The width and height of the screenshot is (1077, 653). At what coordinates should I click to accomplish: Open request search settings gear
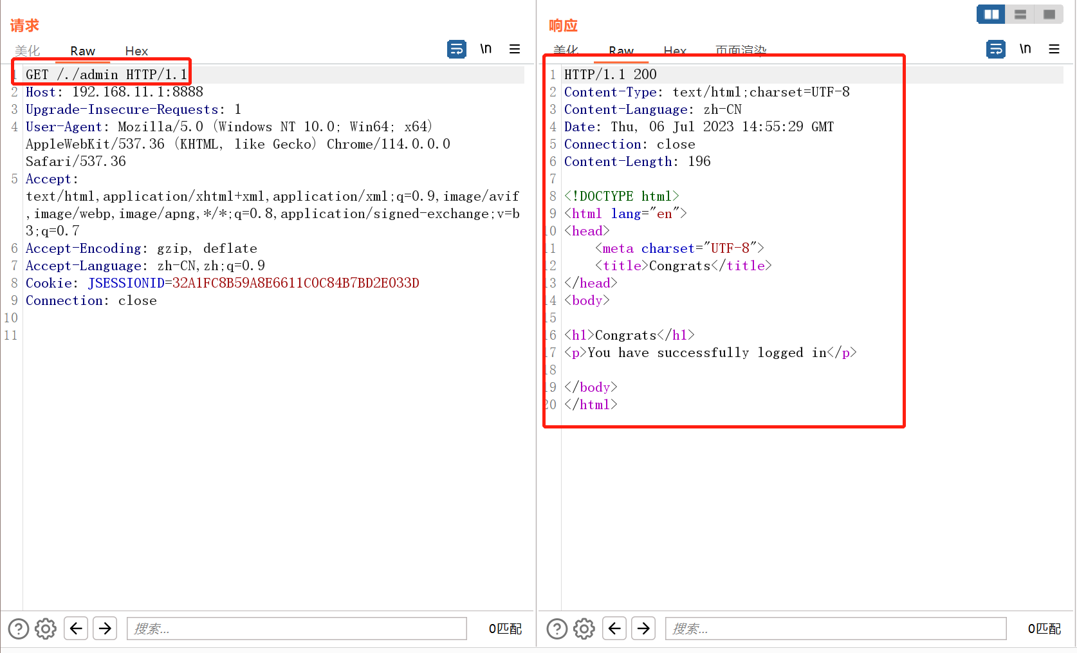click(x=46, y=629)
